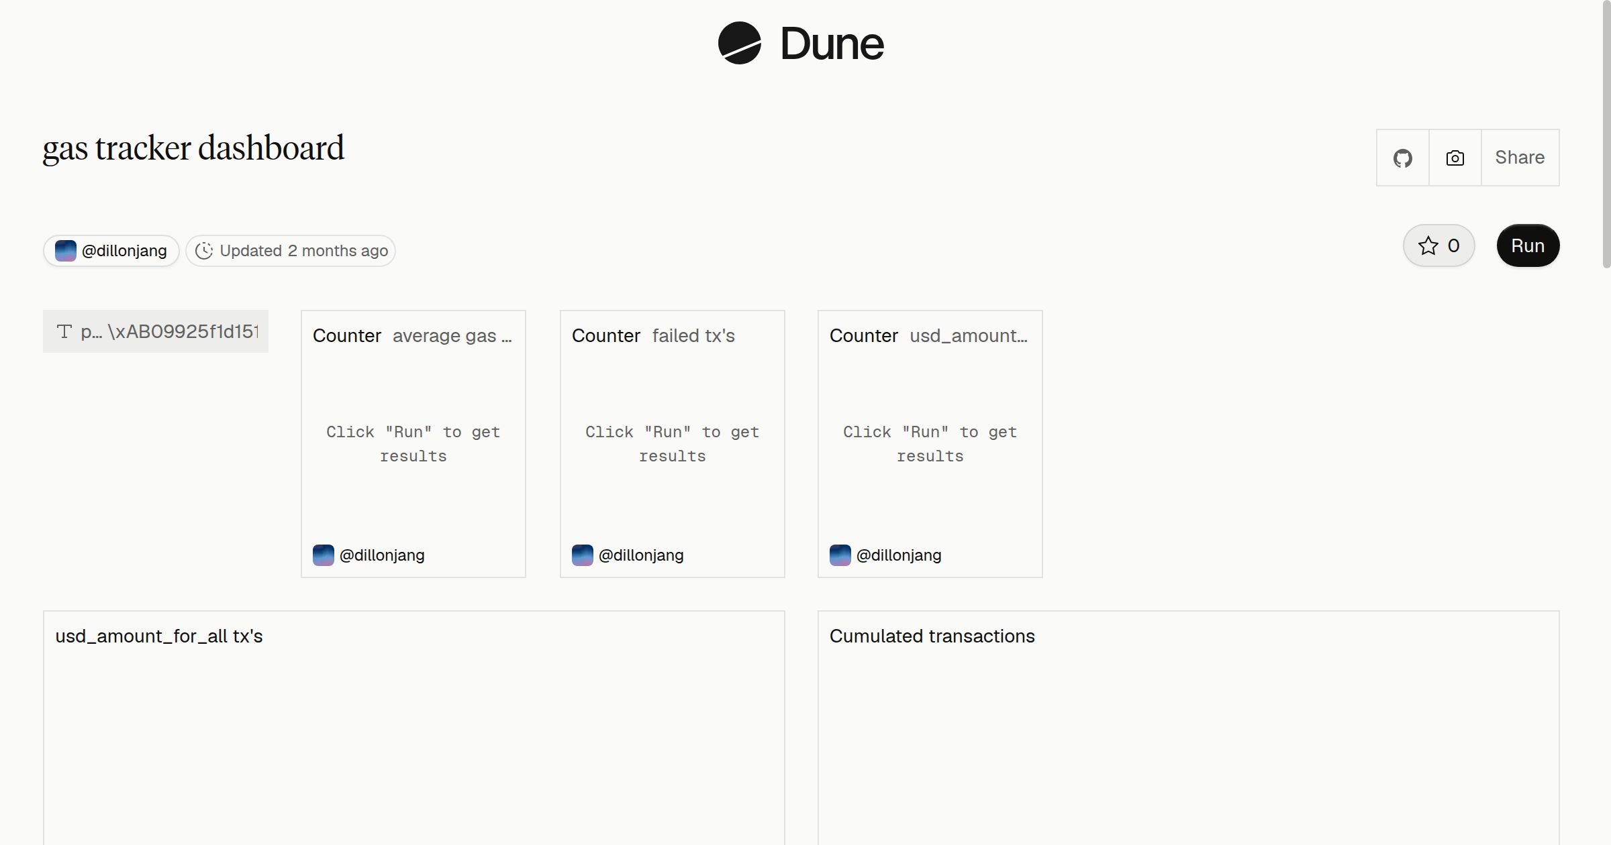The height and width of the screenshot is (845, 1611).
Task: Open the failed tx's counter title
Action: point(693,335)
